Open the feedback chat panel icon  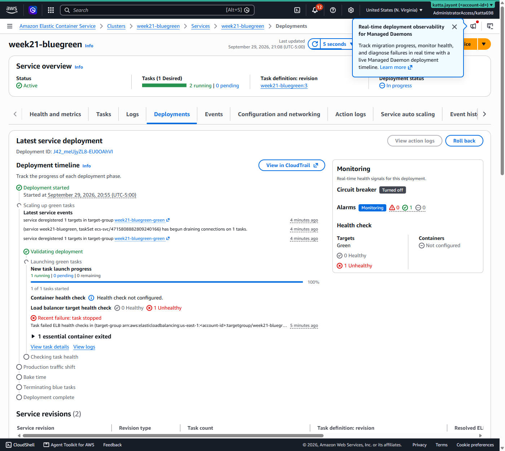(490, 26)
